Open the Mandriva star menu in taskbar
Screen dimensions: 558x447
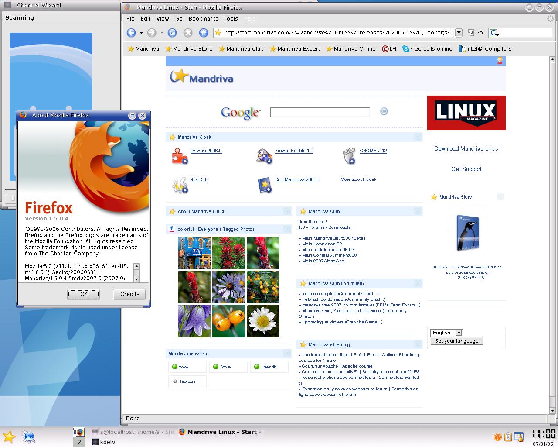coord(9,437)
